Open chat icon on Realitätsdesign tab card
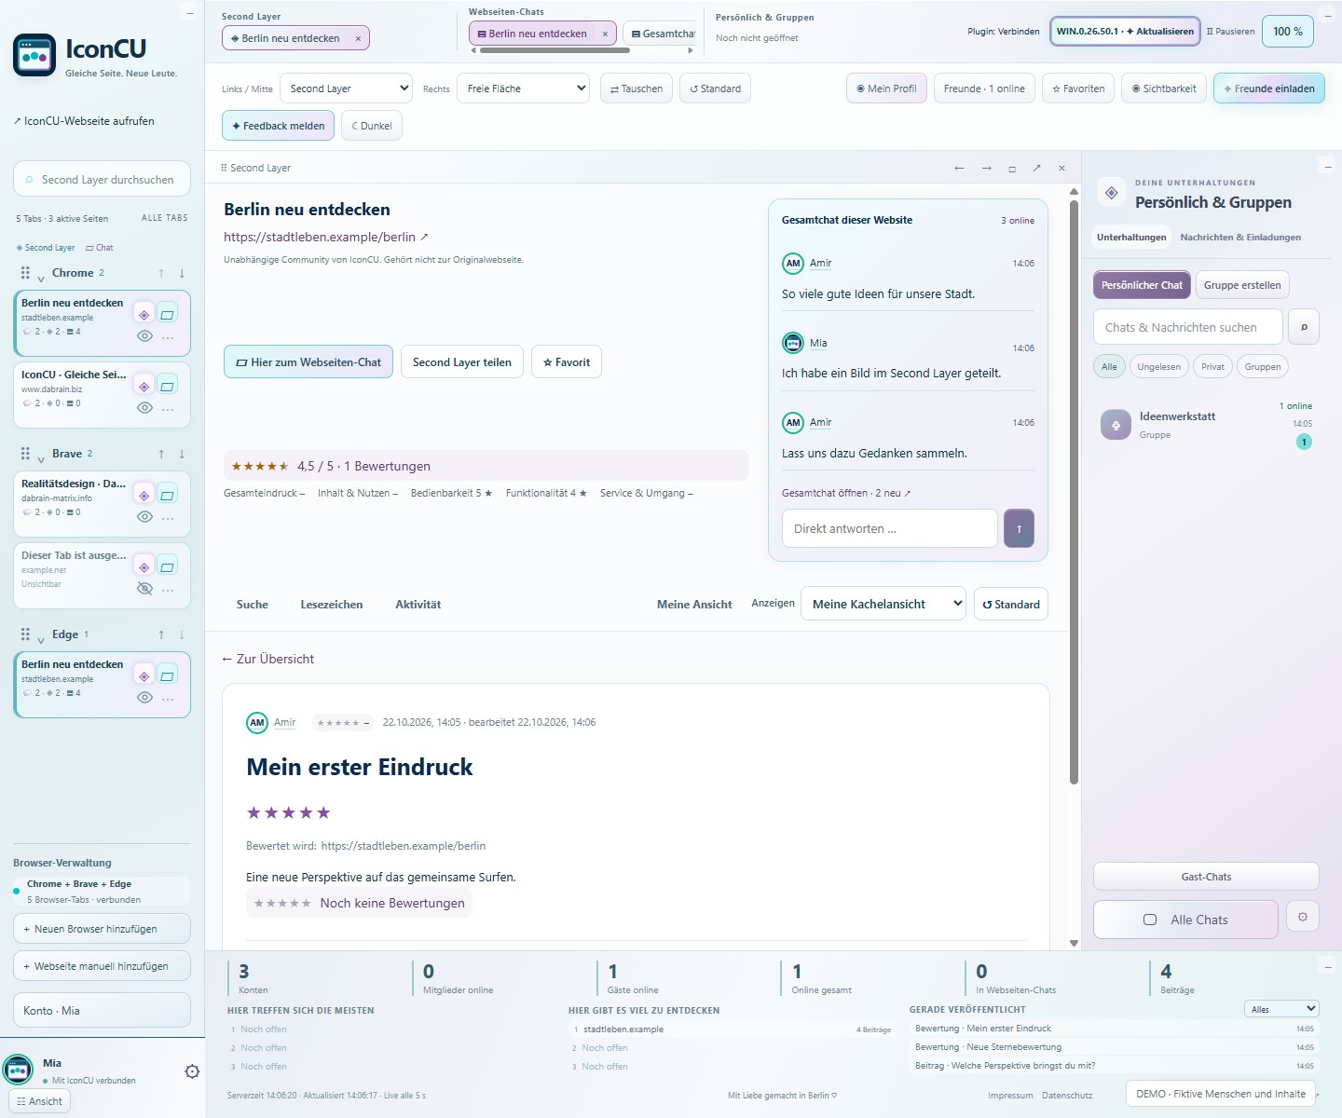 coord(167,495)
